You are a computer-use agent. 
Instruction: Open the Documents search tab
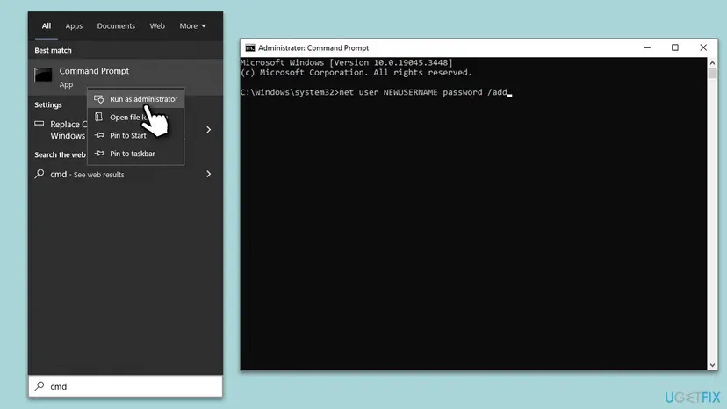tap(116, 26)
